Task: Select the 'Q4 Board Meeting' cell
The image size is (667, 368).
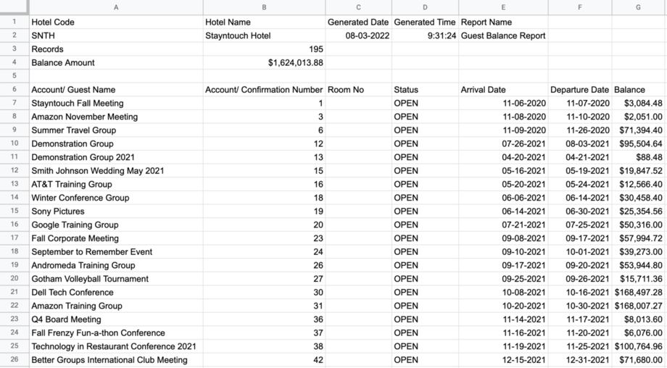Action: tap(116, 319)
